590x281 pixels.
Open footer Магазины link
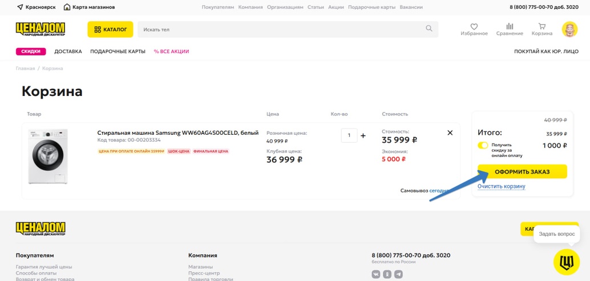(x=200, y=267)
